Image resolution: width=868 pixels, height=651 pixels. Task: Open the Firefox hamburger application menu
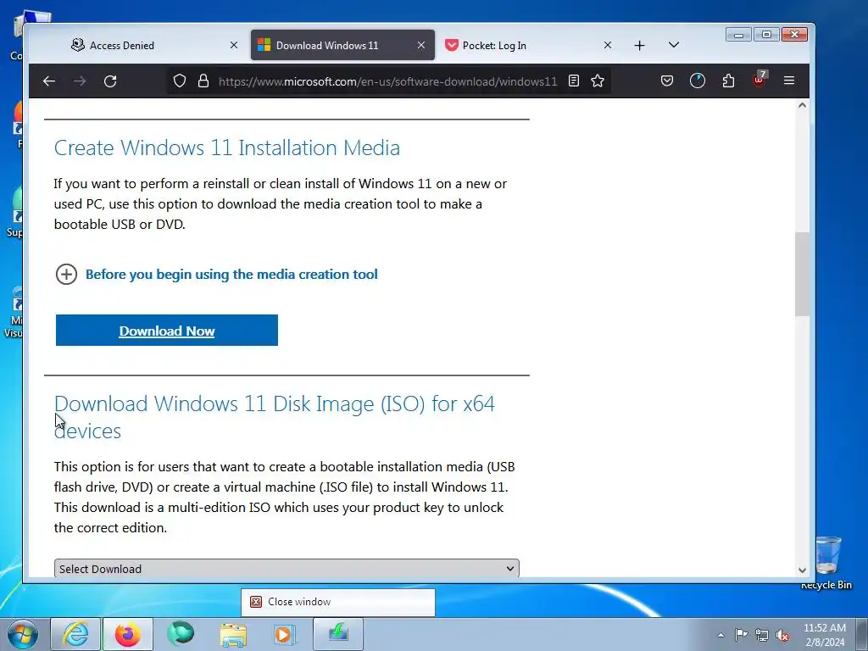point(789,81)
